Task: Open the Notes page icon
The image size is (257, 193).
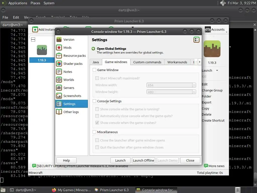Action: coord(59,72)
